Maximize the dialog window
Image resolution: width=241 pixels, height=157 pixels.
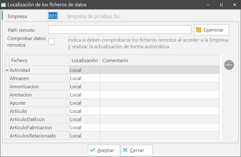pos(221,5)
